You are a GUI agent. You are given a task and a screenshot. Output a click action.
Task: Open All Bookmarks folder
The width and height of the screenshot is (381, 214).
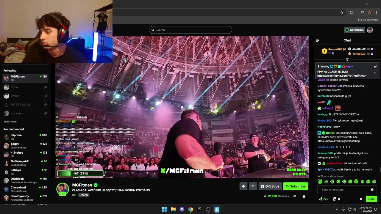coord(368,20)
